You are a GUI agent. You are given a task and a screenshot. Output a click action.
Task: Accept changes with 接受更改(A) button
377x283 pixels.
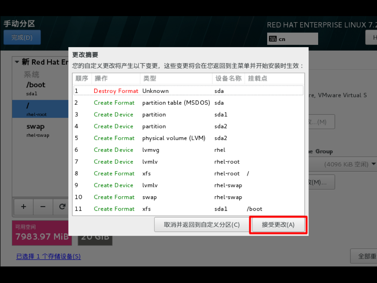[x=278, y=225]
